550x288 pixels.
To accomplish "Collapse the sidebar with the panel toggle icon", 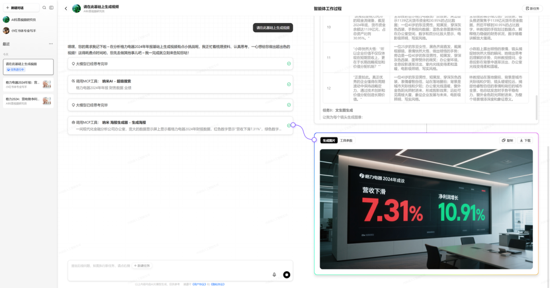I will click(x=51, y=8).
